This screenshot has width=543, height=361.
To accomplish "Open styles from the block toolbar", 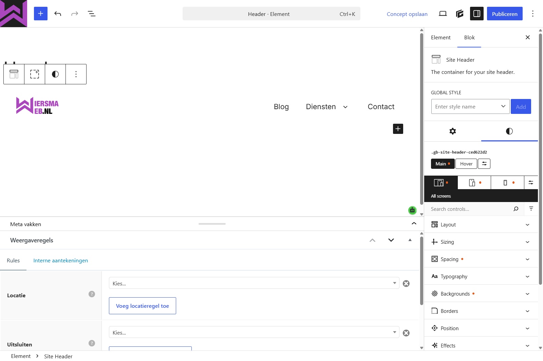I will [55, 74].
